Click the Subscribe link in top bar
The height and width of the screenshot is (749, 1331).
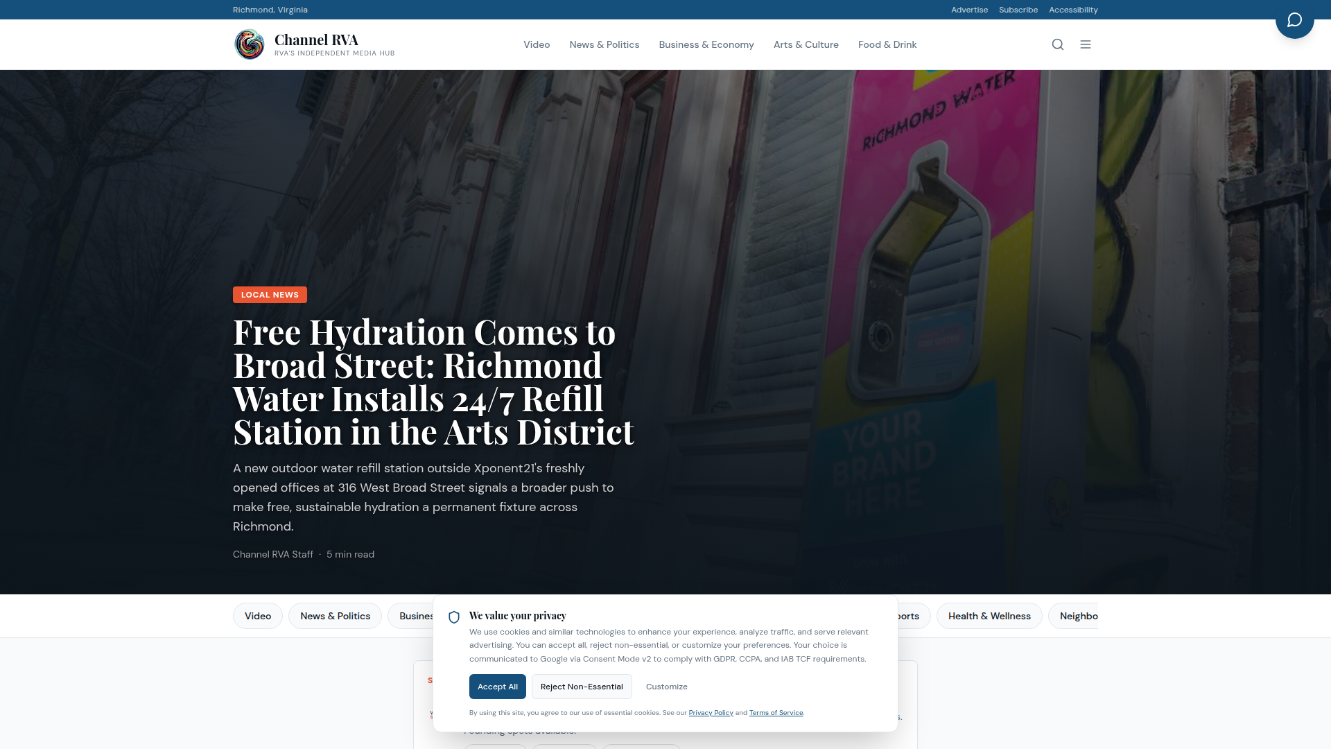1018,10
